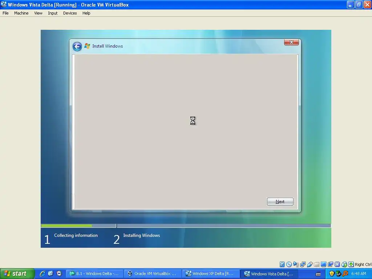Viewport: 372px width, 279px height.
Task: Click the orange magnifier tray icon
Action: pyautogui.click(x=345, y=274)
